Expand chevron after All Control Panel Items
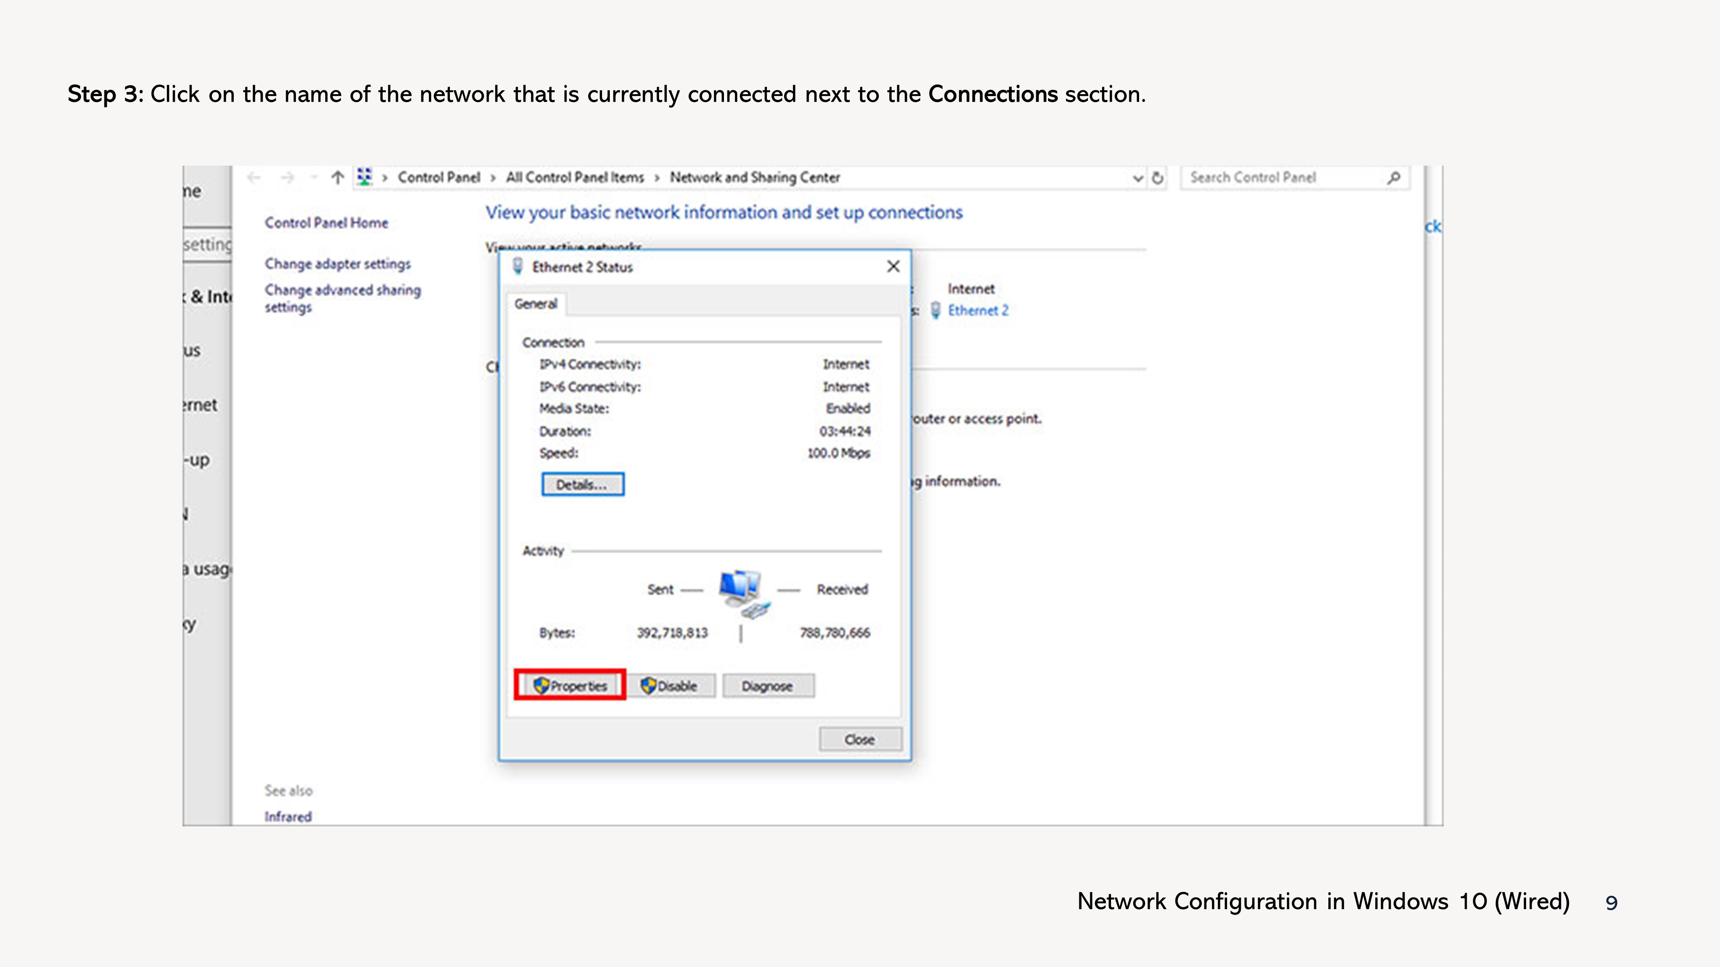 coord(657,178)
